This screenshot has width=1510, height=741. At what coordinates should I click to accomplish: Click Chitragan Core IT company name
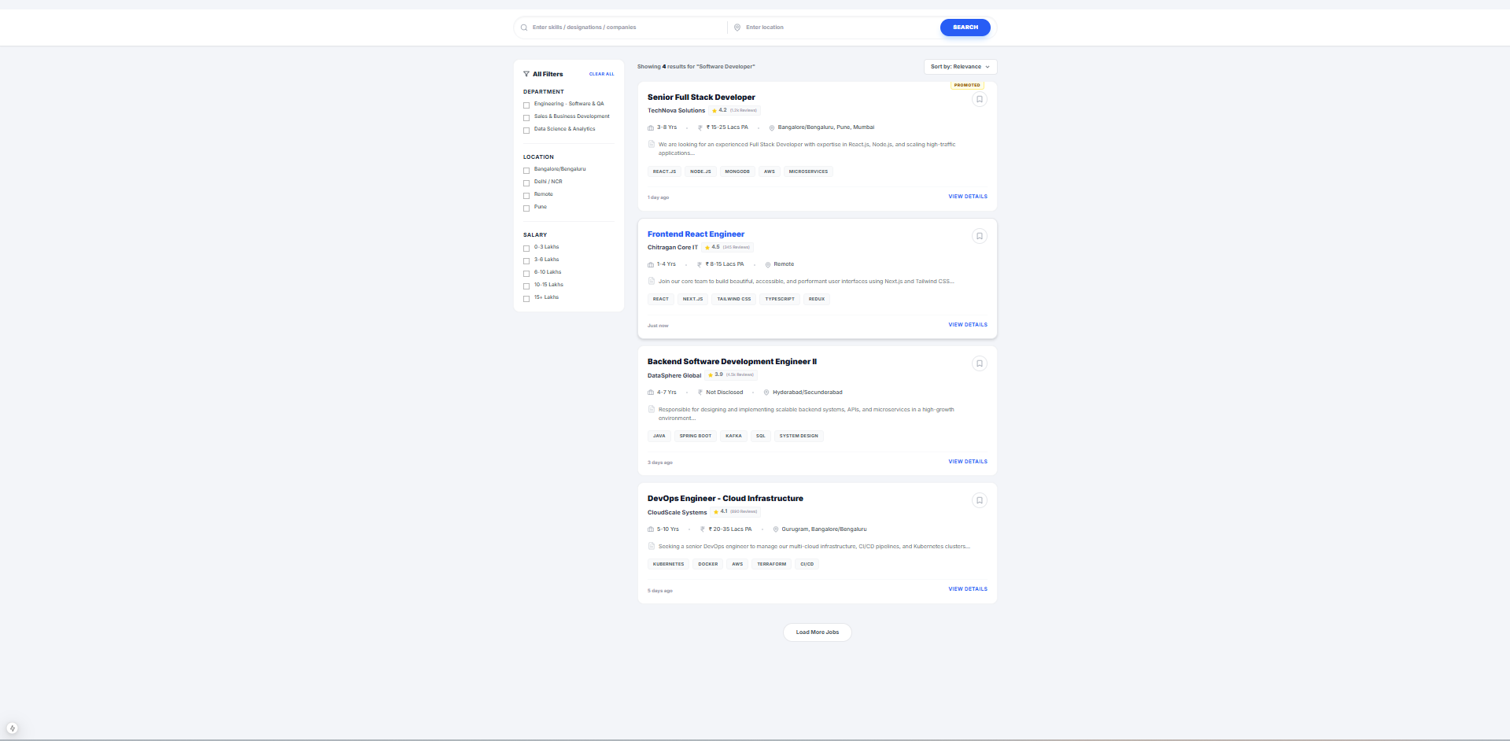[673, 248]
